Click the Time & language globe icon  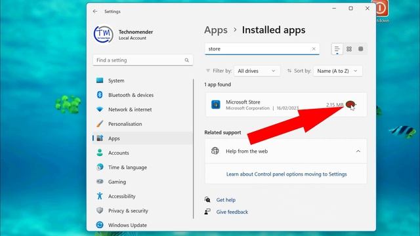pos(100,167)
